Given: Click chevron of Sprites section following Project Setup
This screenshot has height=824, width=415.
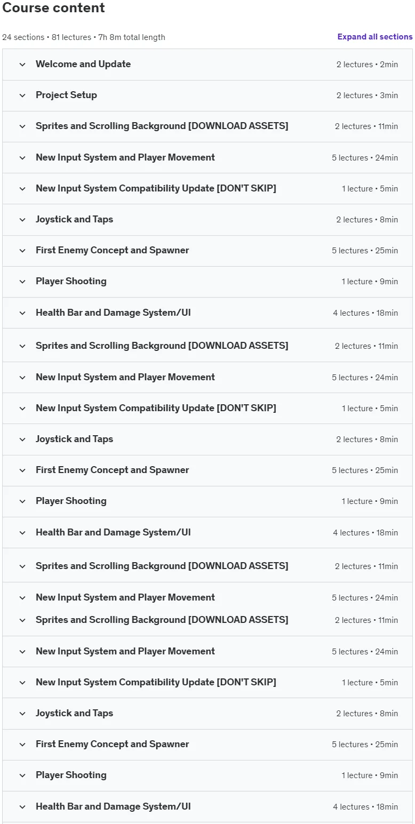Looking at the screenshot, I should pyautogui.click(x=22, y=126).
